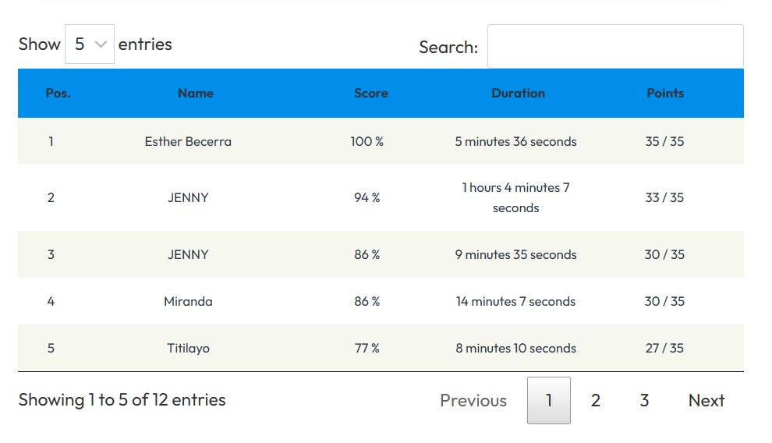Open the entries-per-page dropdown
Viewport: 772px width, 443px height.
[89, 44]
